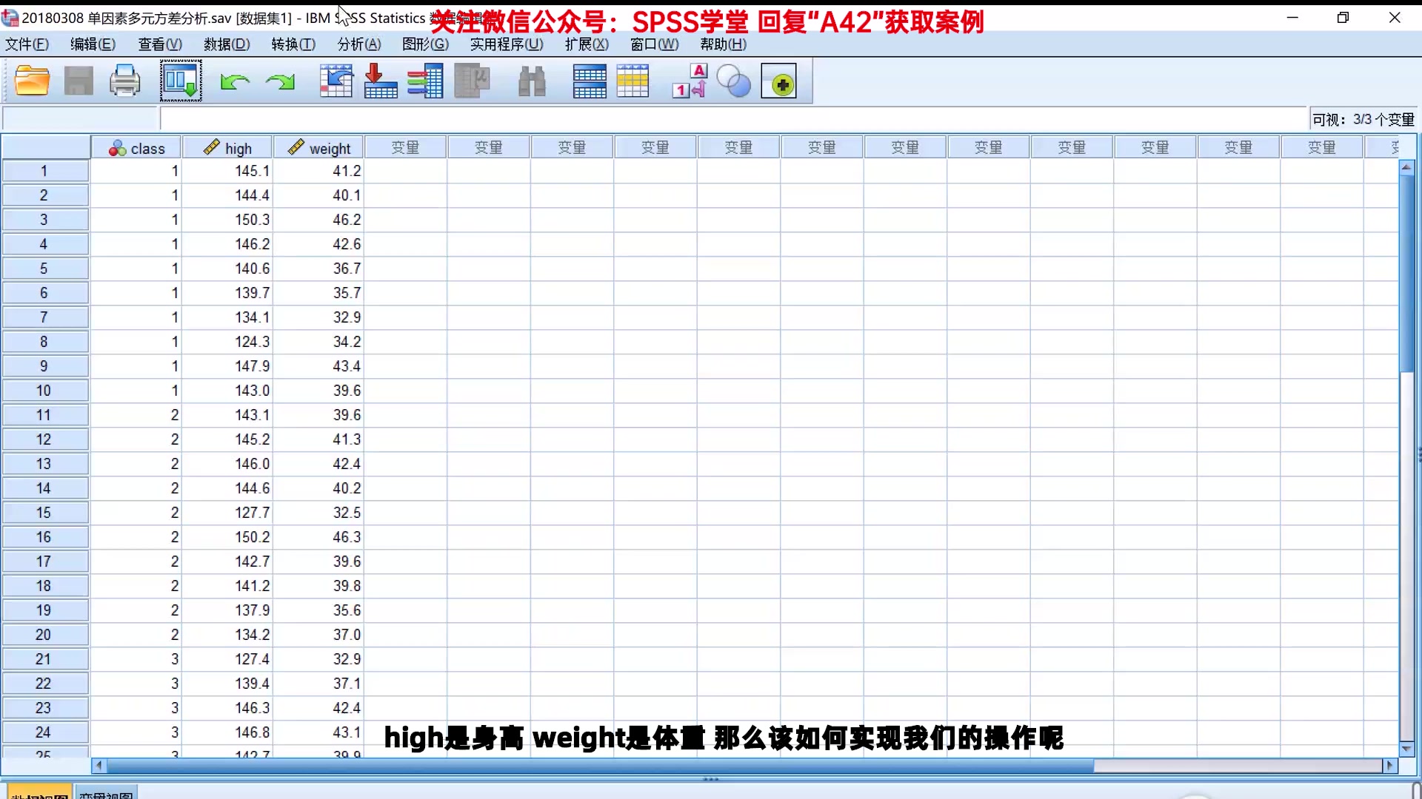Click the vertical scrollbar down arrow
Viewport: 1422px width, 799px height.
coord(1406,749)
